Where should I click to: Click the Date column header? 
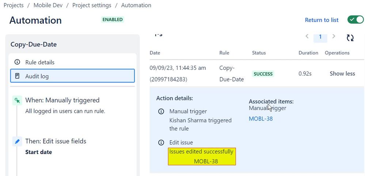pos(155,53)
